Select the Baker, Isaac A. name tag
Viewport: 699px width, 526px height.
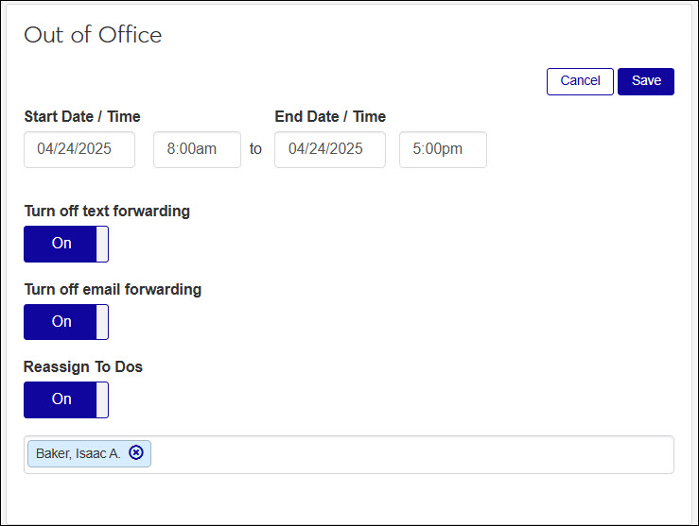click(x=78, y=454)
